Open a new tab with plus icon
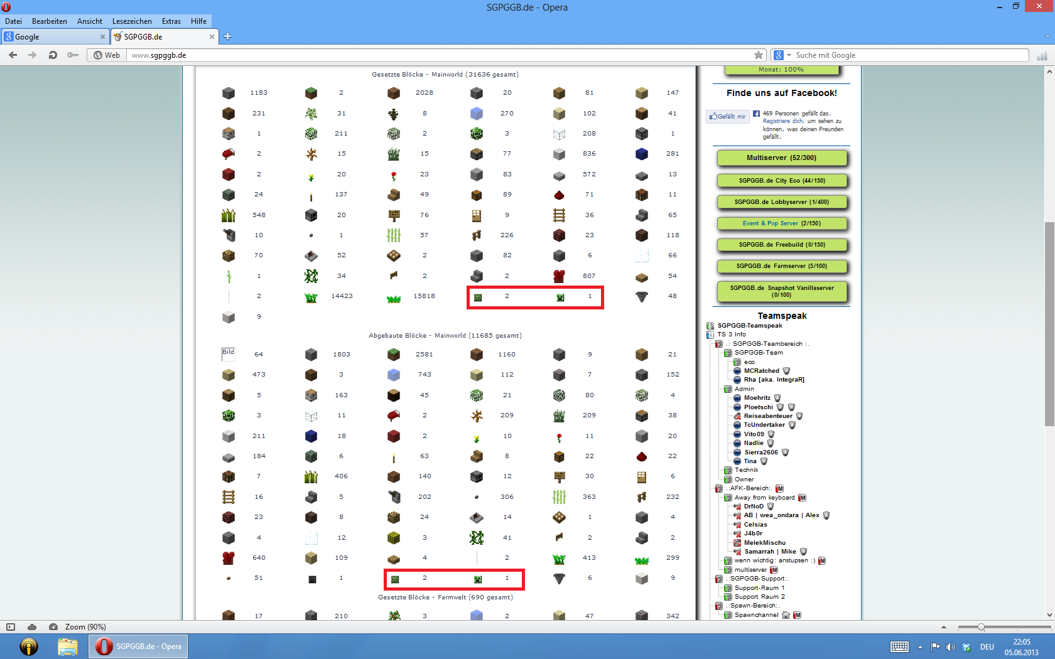 coord(228,36)
